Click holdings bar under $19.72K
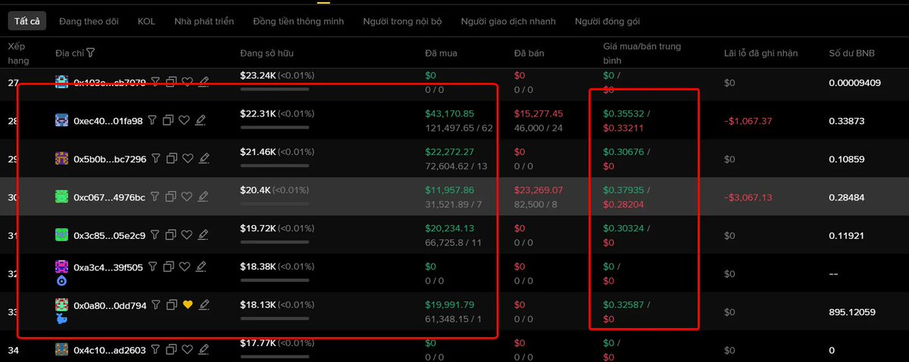The width and height of the screenshot is (909, 362). click(274, 241)
